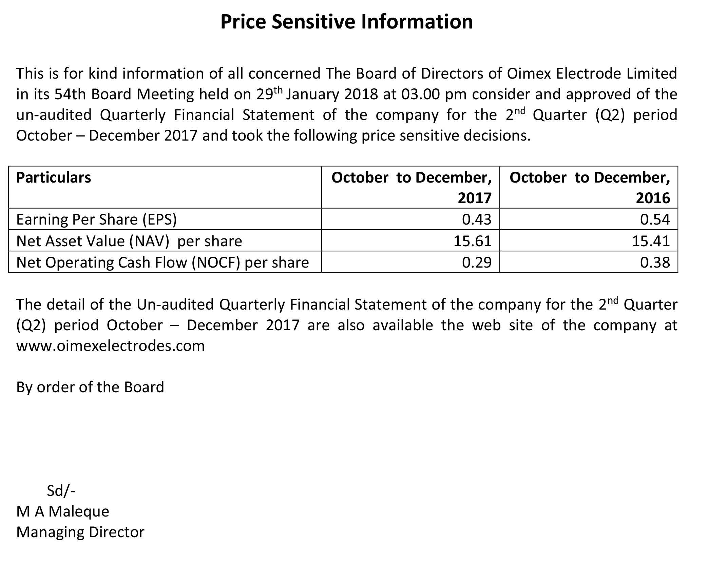Click the EPS value 0.54
This screenshot has width=727, height=569.
pos(655,219)
